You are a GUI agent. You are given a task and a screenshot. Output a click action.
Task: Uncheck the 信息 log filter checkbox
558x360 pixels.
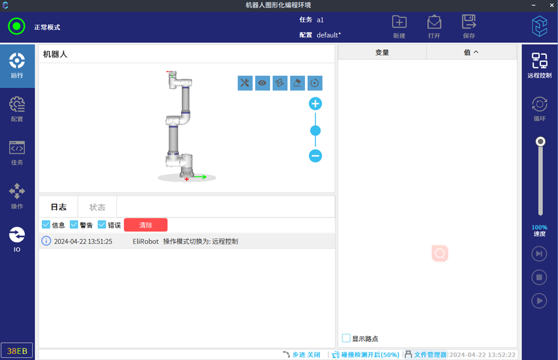pyautogui.click(x=46, y=225)
